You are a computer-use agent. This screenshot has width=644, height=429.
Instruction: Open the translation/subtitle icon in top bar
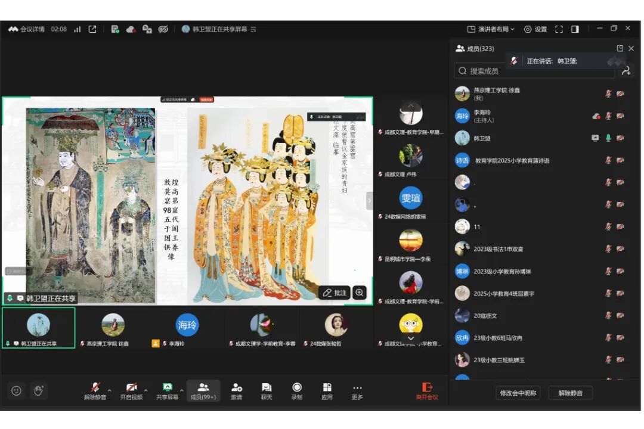147,29
